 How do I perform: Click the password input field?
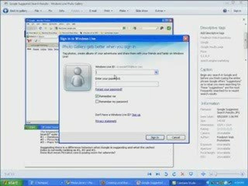click(127, 84)
